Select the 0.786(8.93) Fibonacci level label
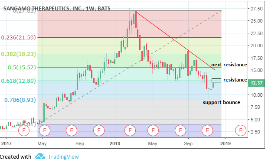 (20, 100)
